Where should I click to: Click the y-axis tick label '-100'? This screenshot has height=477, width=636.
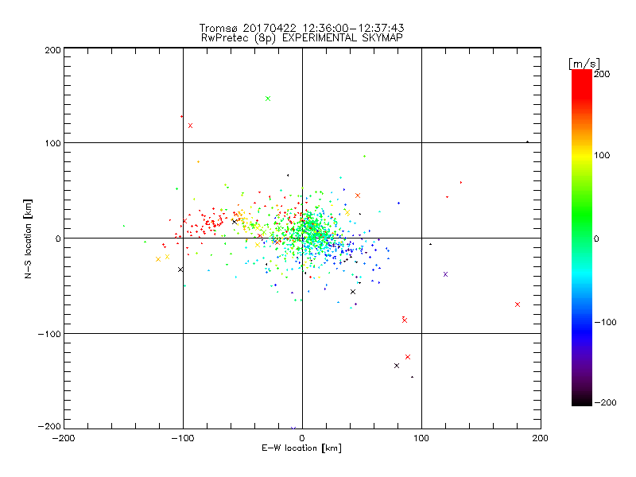coord(49,334)
